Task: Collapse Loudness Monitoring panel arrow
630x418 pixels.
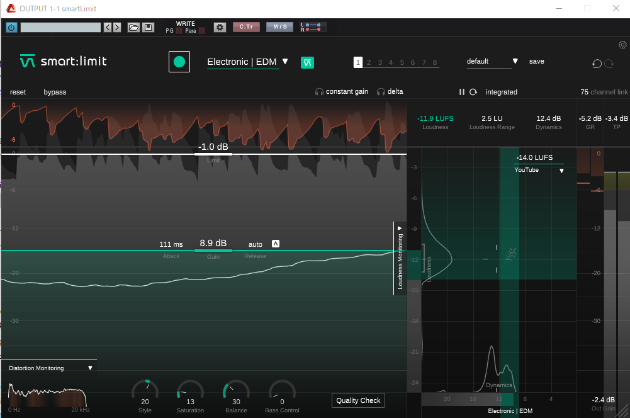Action: 400,228
